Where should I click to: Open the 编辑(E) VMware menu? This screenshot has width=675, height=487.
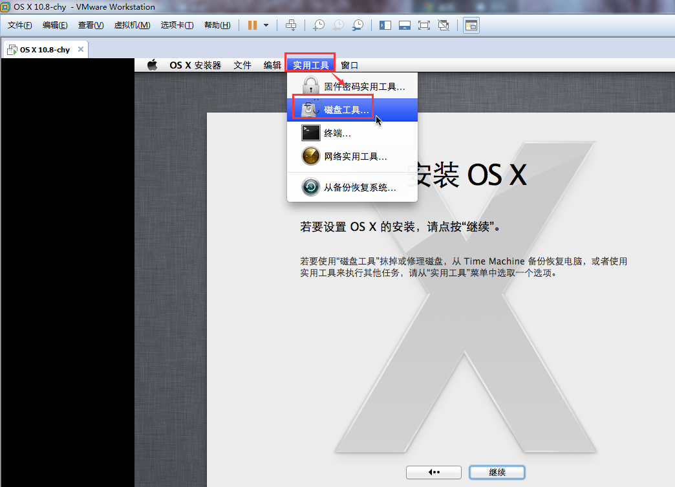click(x=55, y=25)
